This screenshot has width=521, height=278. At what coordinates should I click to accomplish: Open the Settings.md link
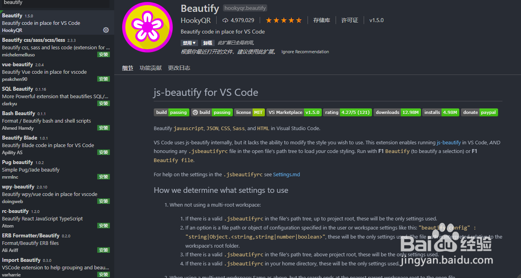pyautogui.click(x=286, y=174)
